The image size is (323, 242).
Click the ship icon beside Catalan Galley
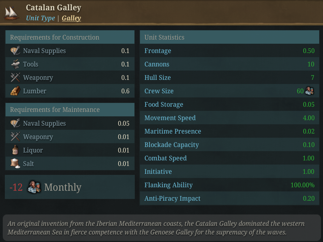pyautogui.click(x=12, y=12)
